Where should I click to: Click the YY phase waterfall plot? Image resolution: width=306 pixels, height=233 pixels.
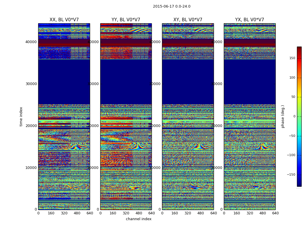tap(126, 116)
